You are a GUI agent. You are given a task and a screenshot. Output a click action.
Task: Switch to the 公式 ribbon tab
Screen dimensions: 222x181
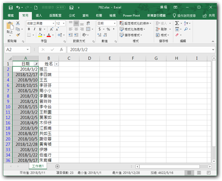72,15
